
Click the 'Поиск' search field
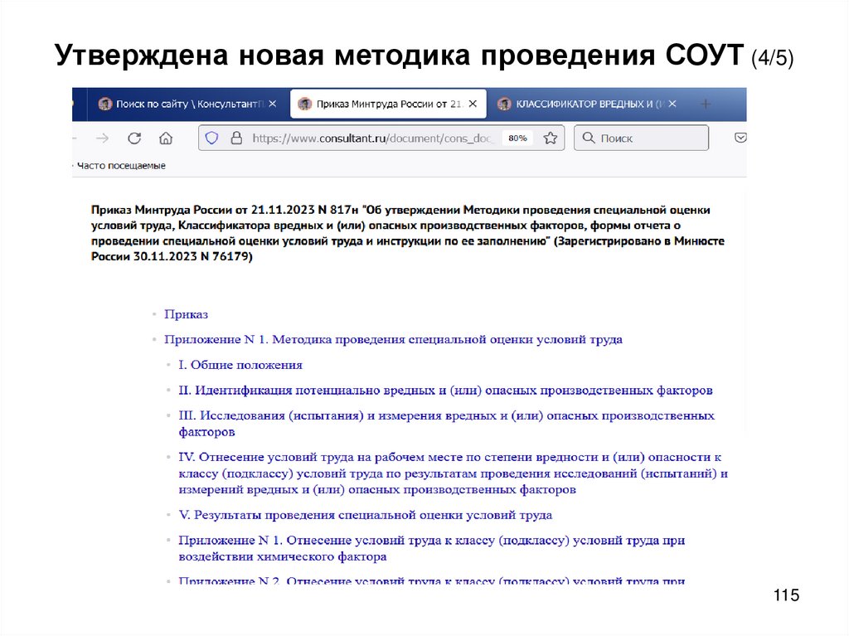click(x=641, y=138)
